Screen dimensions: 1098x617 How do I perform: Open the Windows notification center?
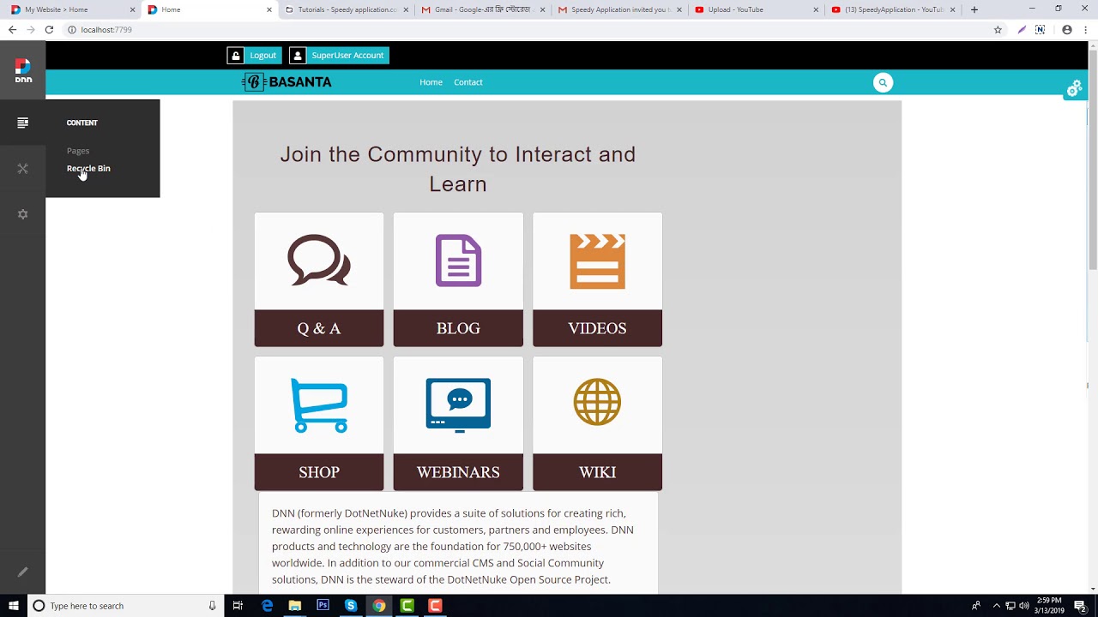[x=1083, y=606]
